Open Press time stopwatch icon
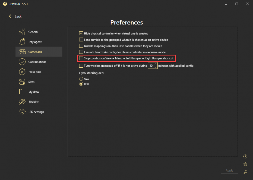Screen dimensions: 253x180 click(22, 72)
